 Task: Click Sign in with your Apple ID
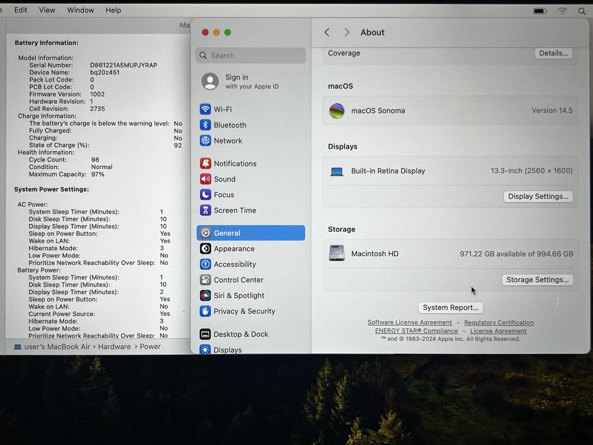click(x=252, y=82)
